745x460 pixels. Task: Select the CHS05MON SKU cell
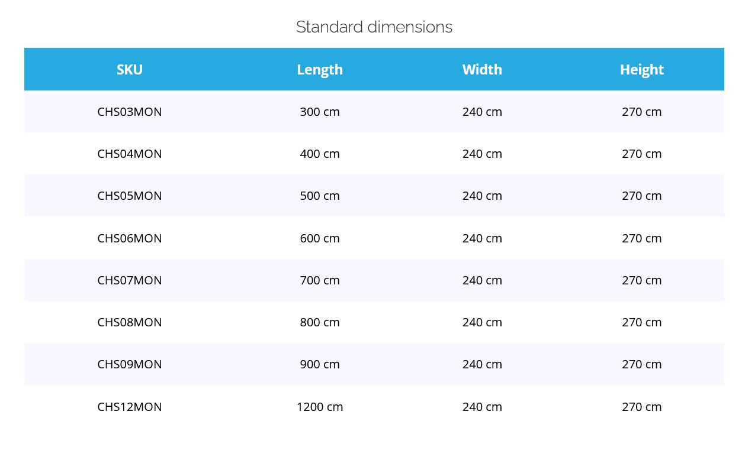pos(130,196)
